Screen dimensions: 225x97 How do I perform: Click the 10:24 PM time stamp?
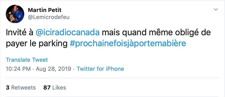coord(18,69)
